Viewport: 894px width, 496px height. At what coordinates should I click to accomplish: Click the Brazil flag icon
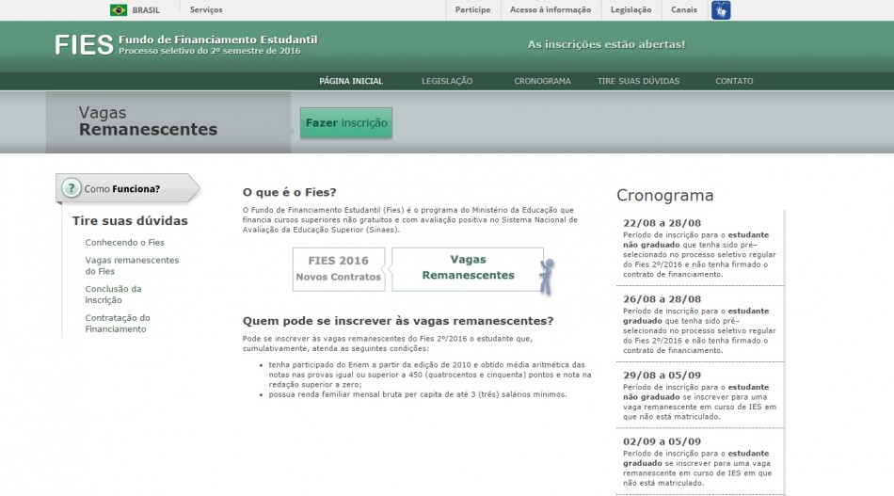(x=119, y=9)
